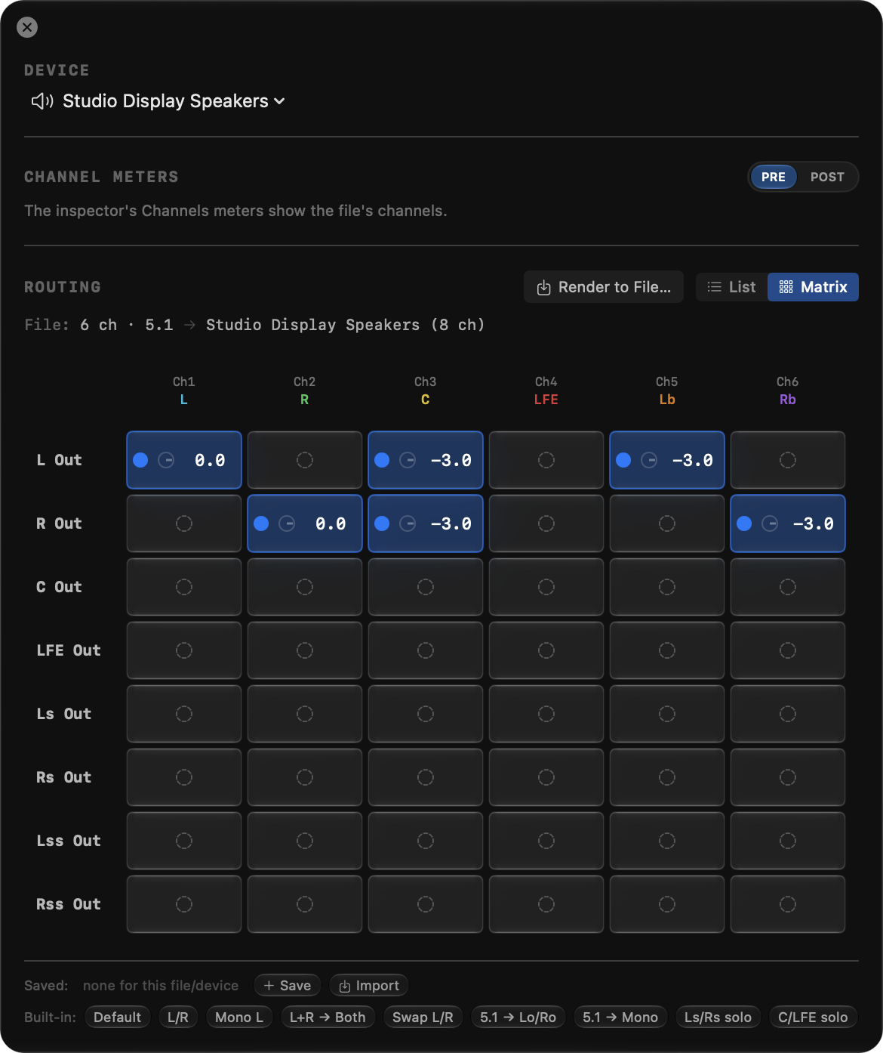The width and height of the screenshot is (883, 1053).
Task: Route Ch1 L to R Out
Action: click(184, 523)
